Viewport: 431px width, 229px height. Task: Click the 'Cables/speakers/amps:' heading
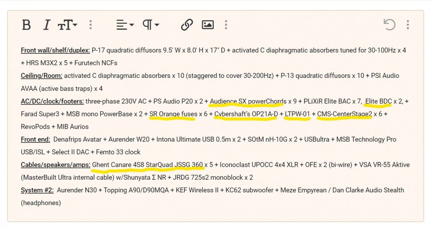(55, 165)
